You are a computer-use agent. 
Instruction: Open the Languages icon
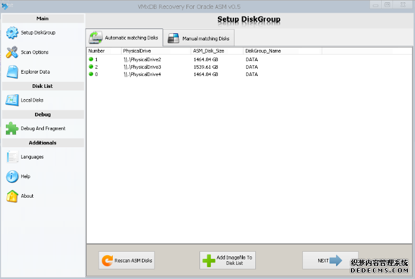(x=12, y=157)
